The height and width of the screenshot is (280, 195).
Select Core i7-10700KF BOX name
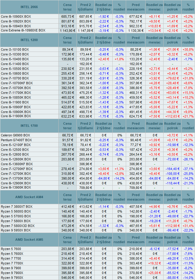17,83
